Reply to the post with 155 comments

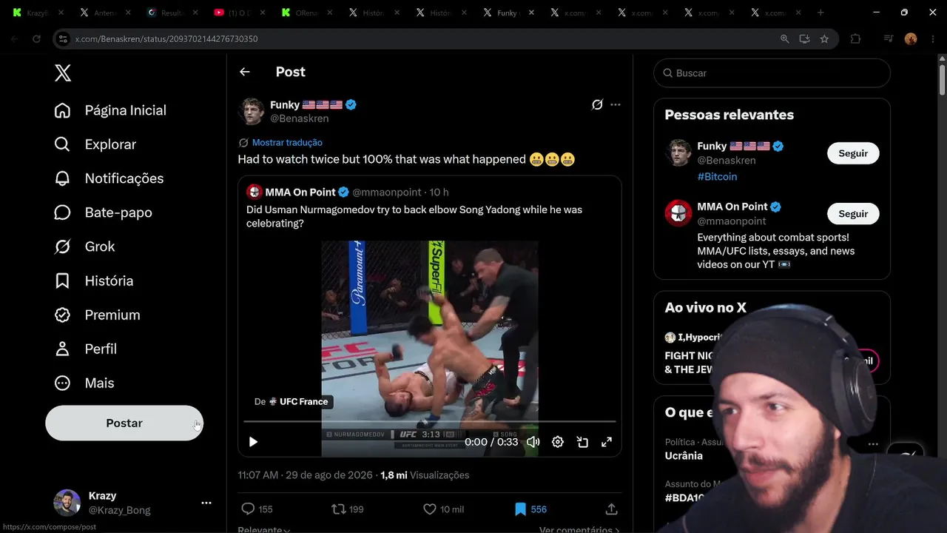tap(257, 509)
